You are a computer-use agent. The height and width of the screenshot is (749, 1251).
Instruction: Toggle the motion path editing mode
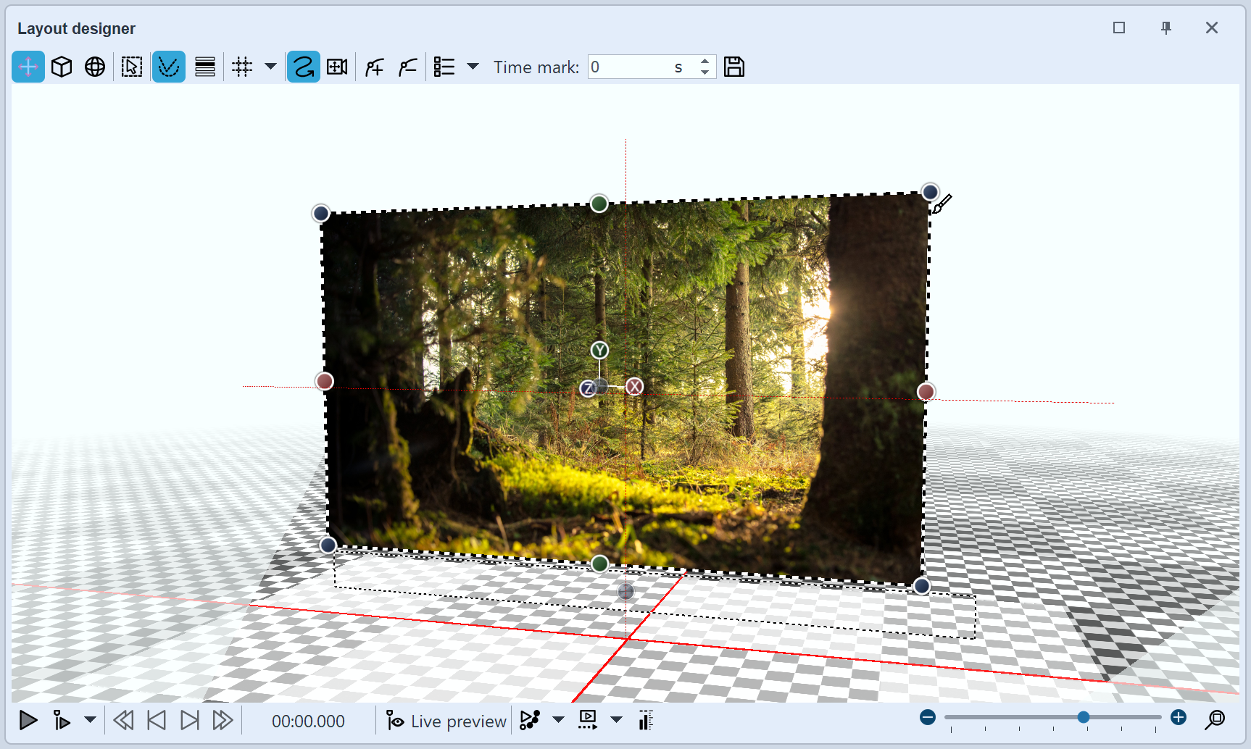tap(303, 66)
